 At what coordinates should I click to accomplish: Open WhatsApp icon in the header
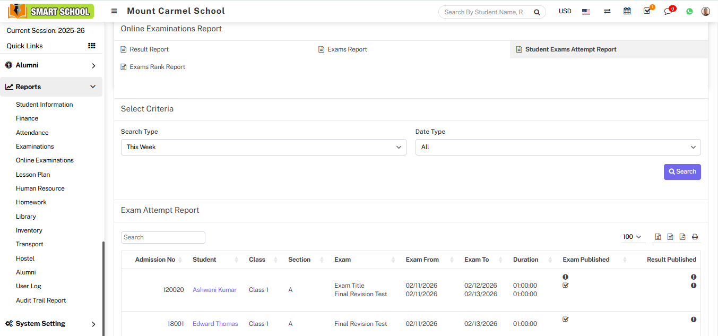pyautogui.click(x=689, y=11)
